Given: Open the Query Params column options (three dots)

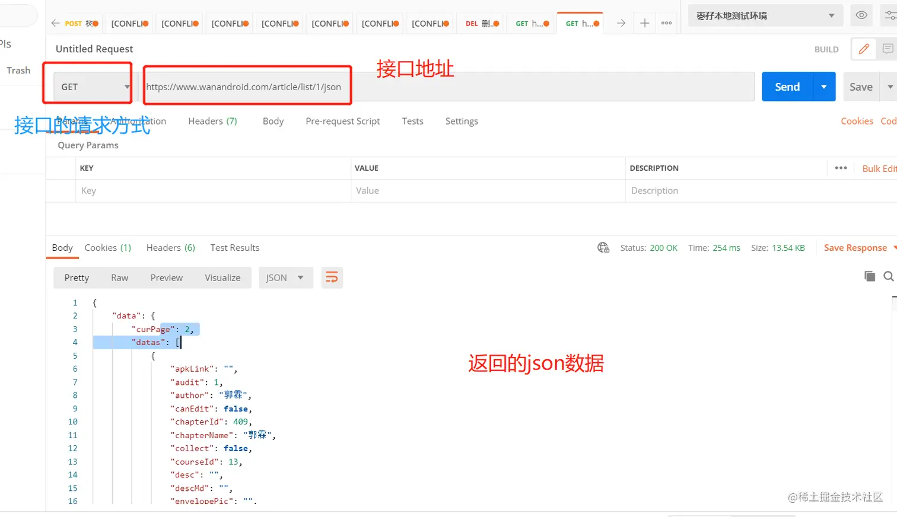Looking at the screenshot, I should [x=841, y=168].
